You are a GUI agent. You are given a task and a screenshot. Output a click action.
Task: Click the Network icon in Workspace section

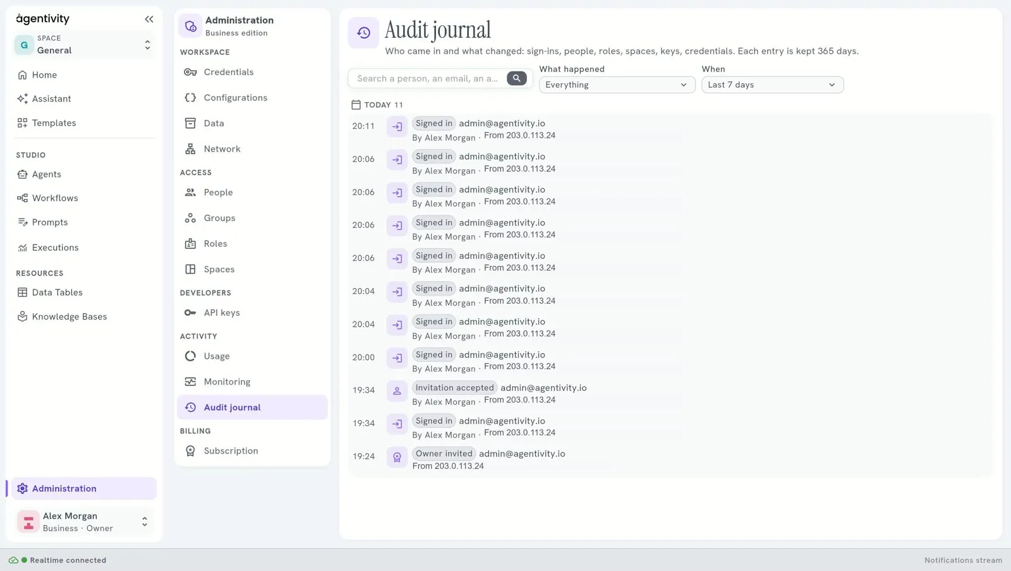(190, 149)
